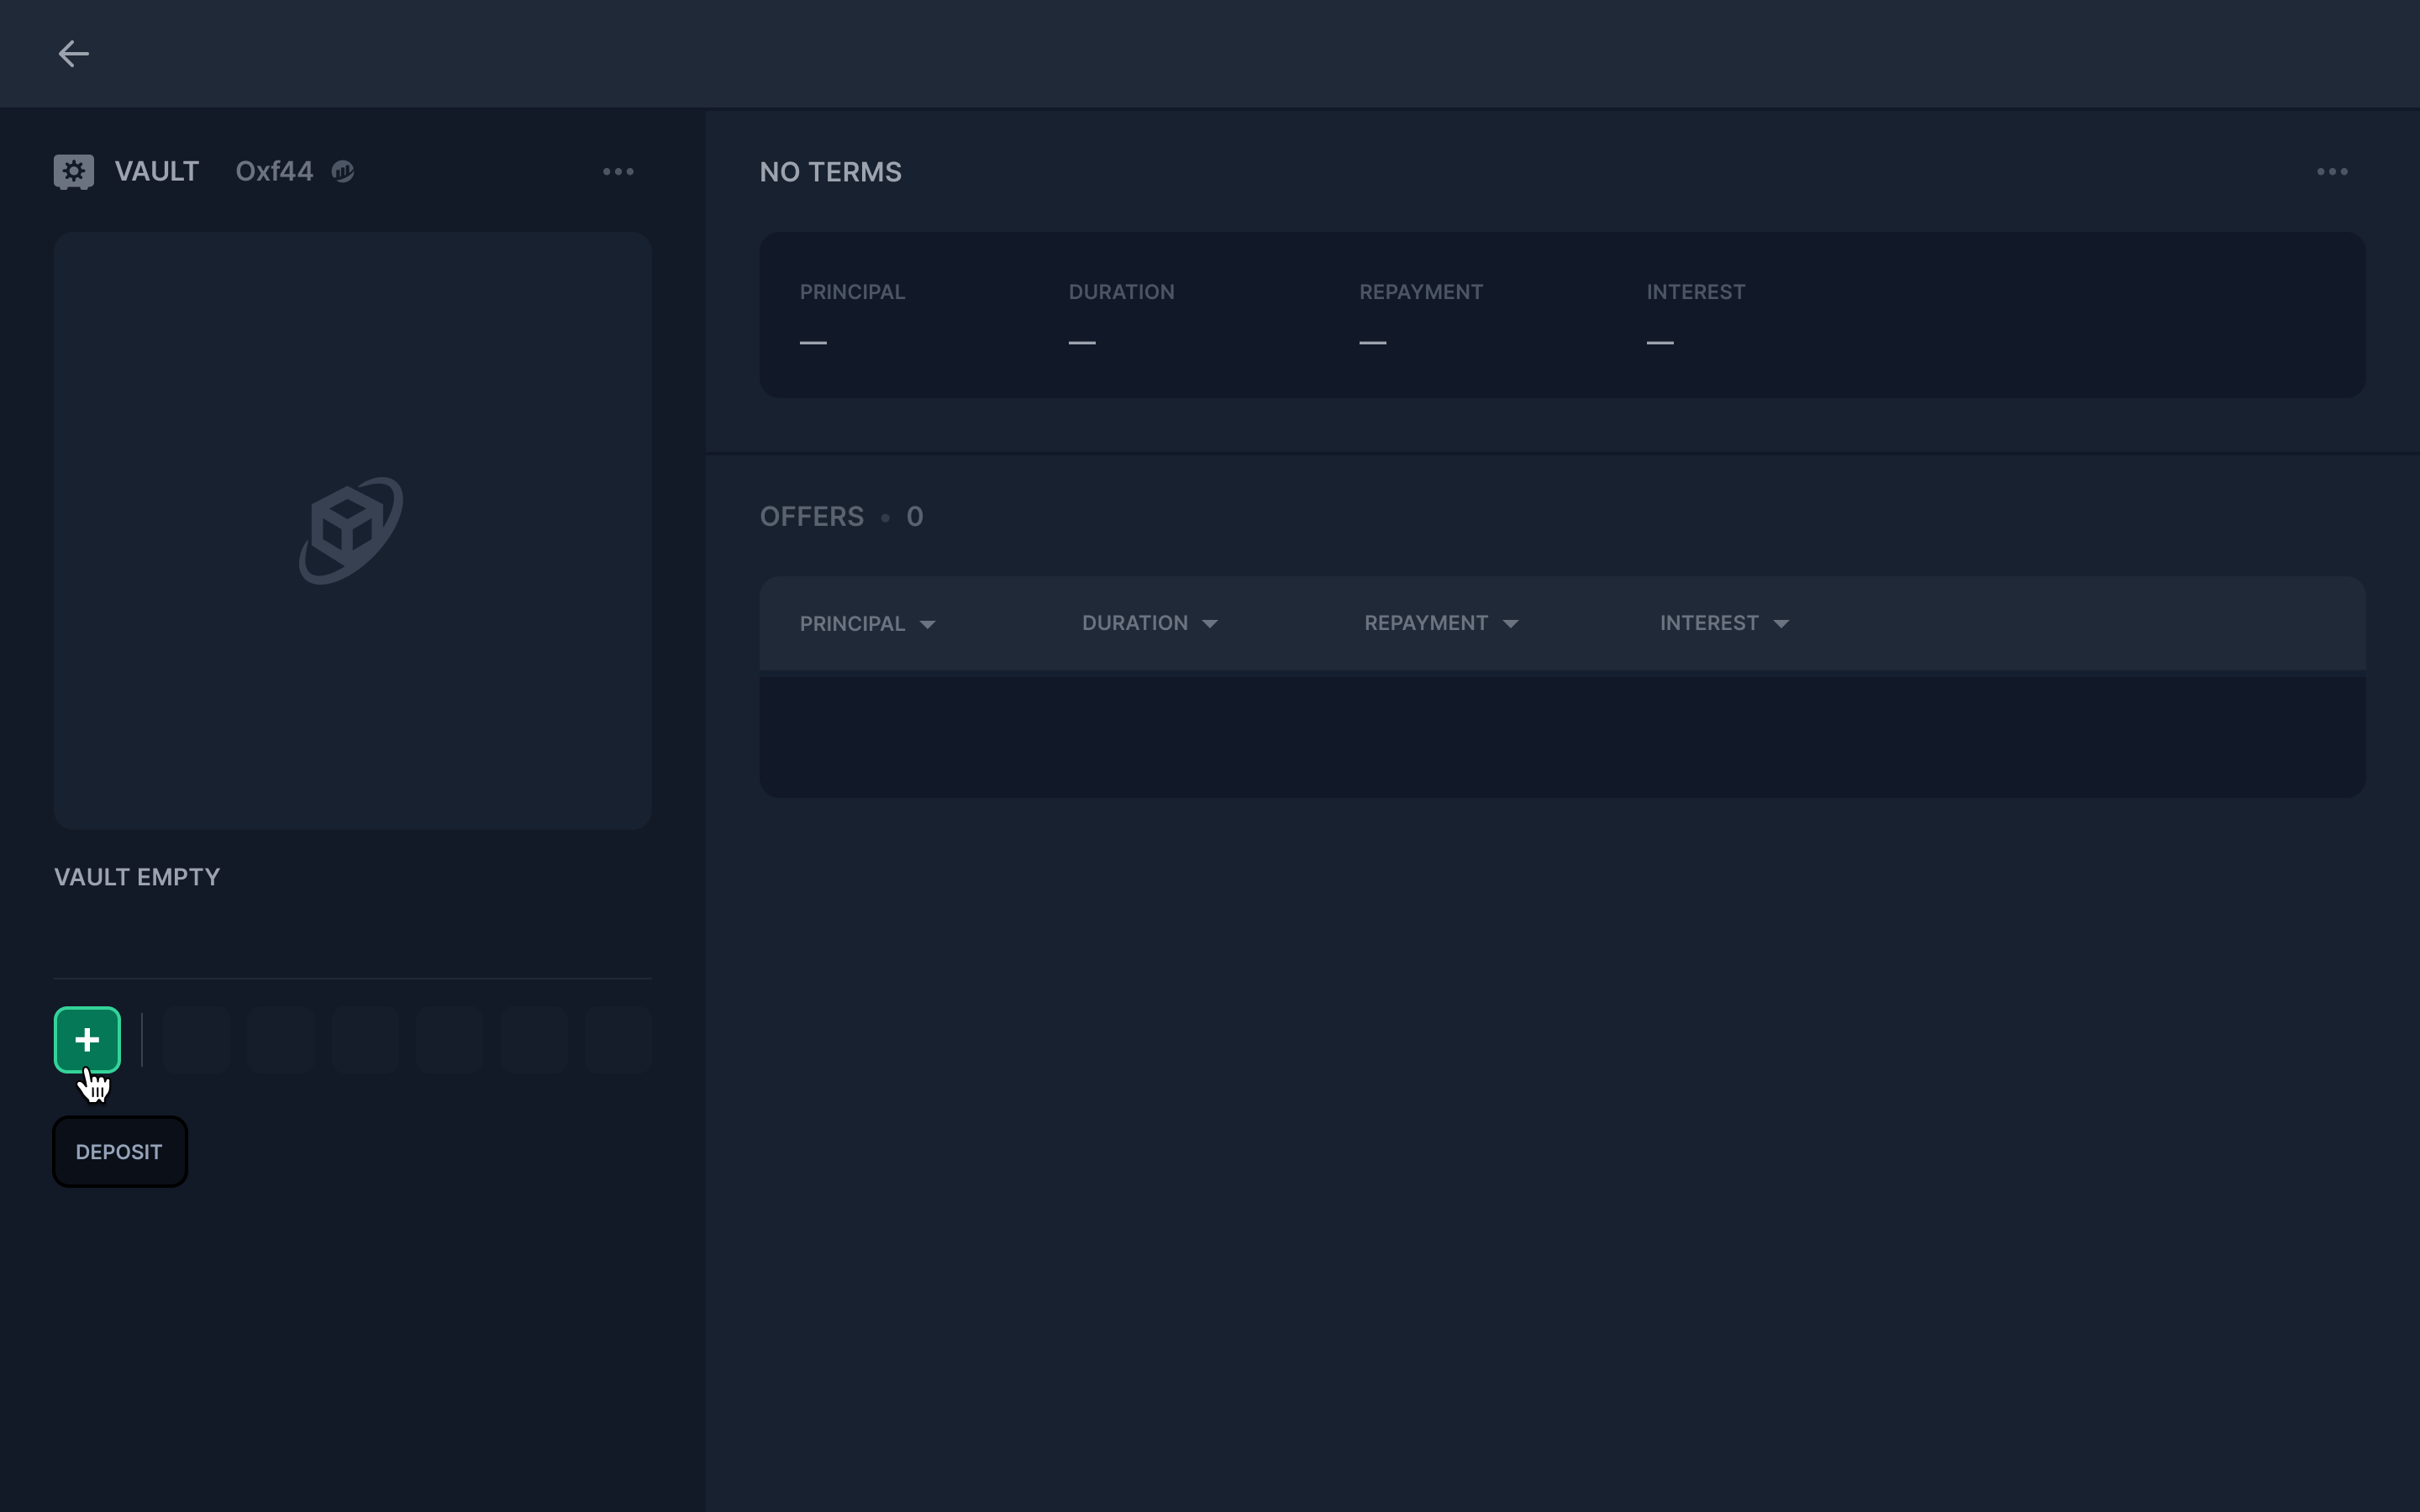Select the third empty asset slot
This screenshot has height=1512, width=2420.
pos(365,1040)
